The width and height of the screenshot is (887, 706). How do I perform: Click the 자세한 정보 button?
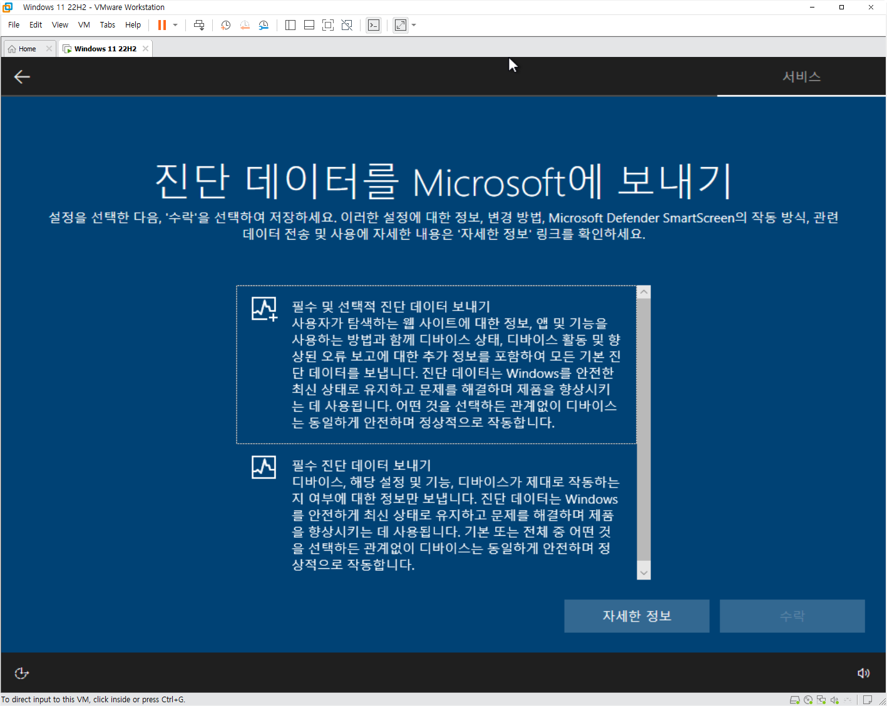coord(637,616)
